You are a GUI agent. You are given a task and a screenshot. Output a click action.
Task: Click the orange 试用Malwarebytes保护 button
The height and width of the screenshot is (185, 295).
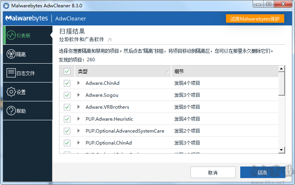(x=255, y=18)
